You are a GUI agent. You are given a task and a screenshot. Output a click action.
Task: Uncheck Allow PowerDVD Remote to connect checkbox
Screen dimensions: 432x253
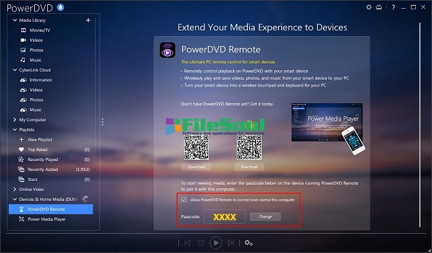click(x=183, y=200)
